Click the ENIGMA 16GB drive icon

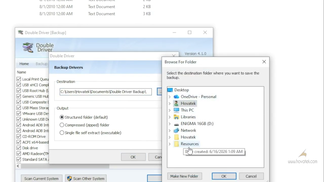(x=176, y=124)
